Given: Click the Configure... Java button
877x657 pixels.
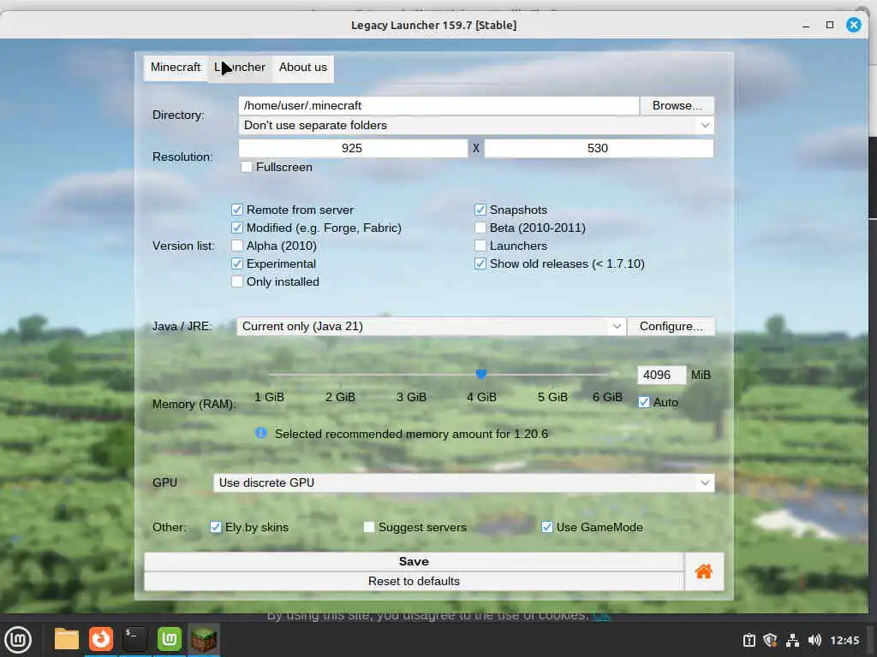Looking at the screenshot, I should click(671, 326).
